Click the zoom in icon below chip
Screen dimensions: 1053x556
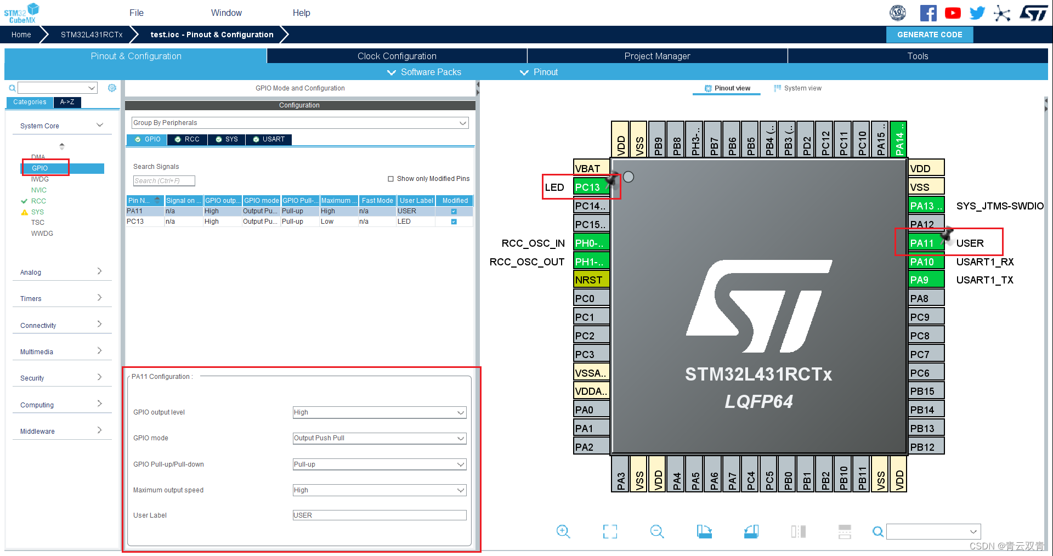[x=563, y=531]
